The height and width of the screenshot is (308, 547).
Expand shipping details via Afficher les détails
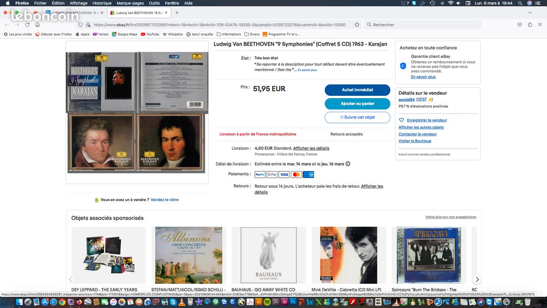pyautogui.click(x=311, y=148)
